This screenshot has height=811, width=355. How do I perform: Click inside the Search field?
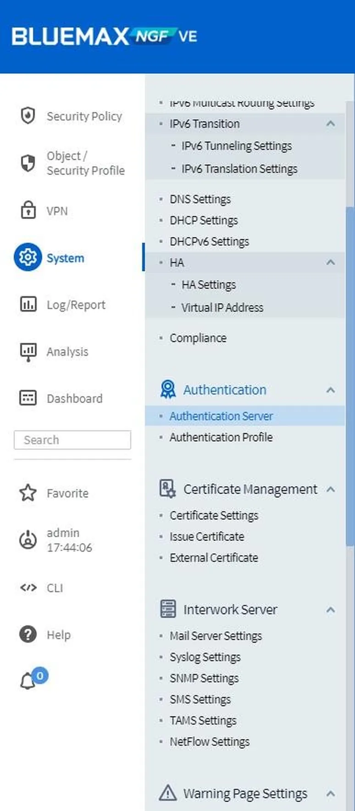(72, 440)
